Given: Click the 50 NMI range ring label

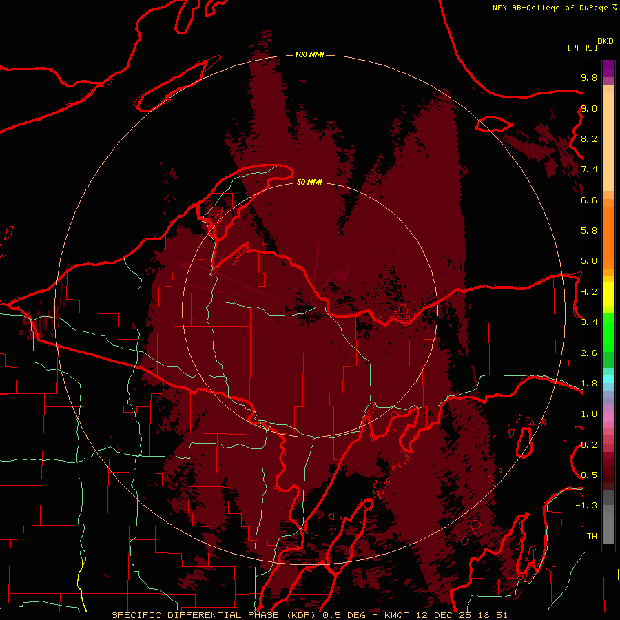Looking at the screenshot, I should (309, 182).
